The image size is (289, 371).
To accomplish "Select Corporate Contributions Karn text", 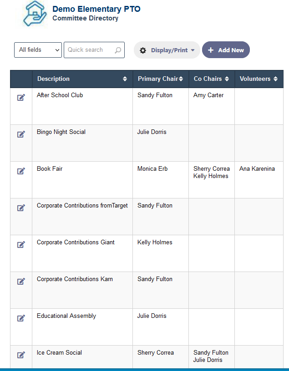I will (x=75, y=279).
